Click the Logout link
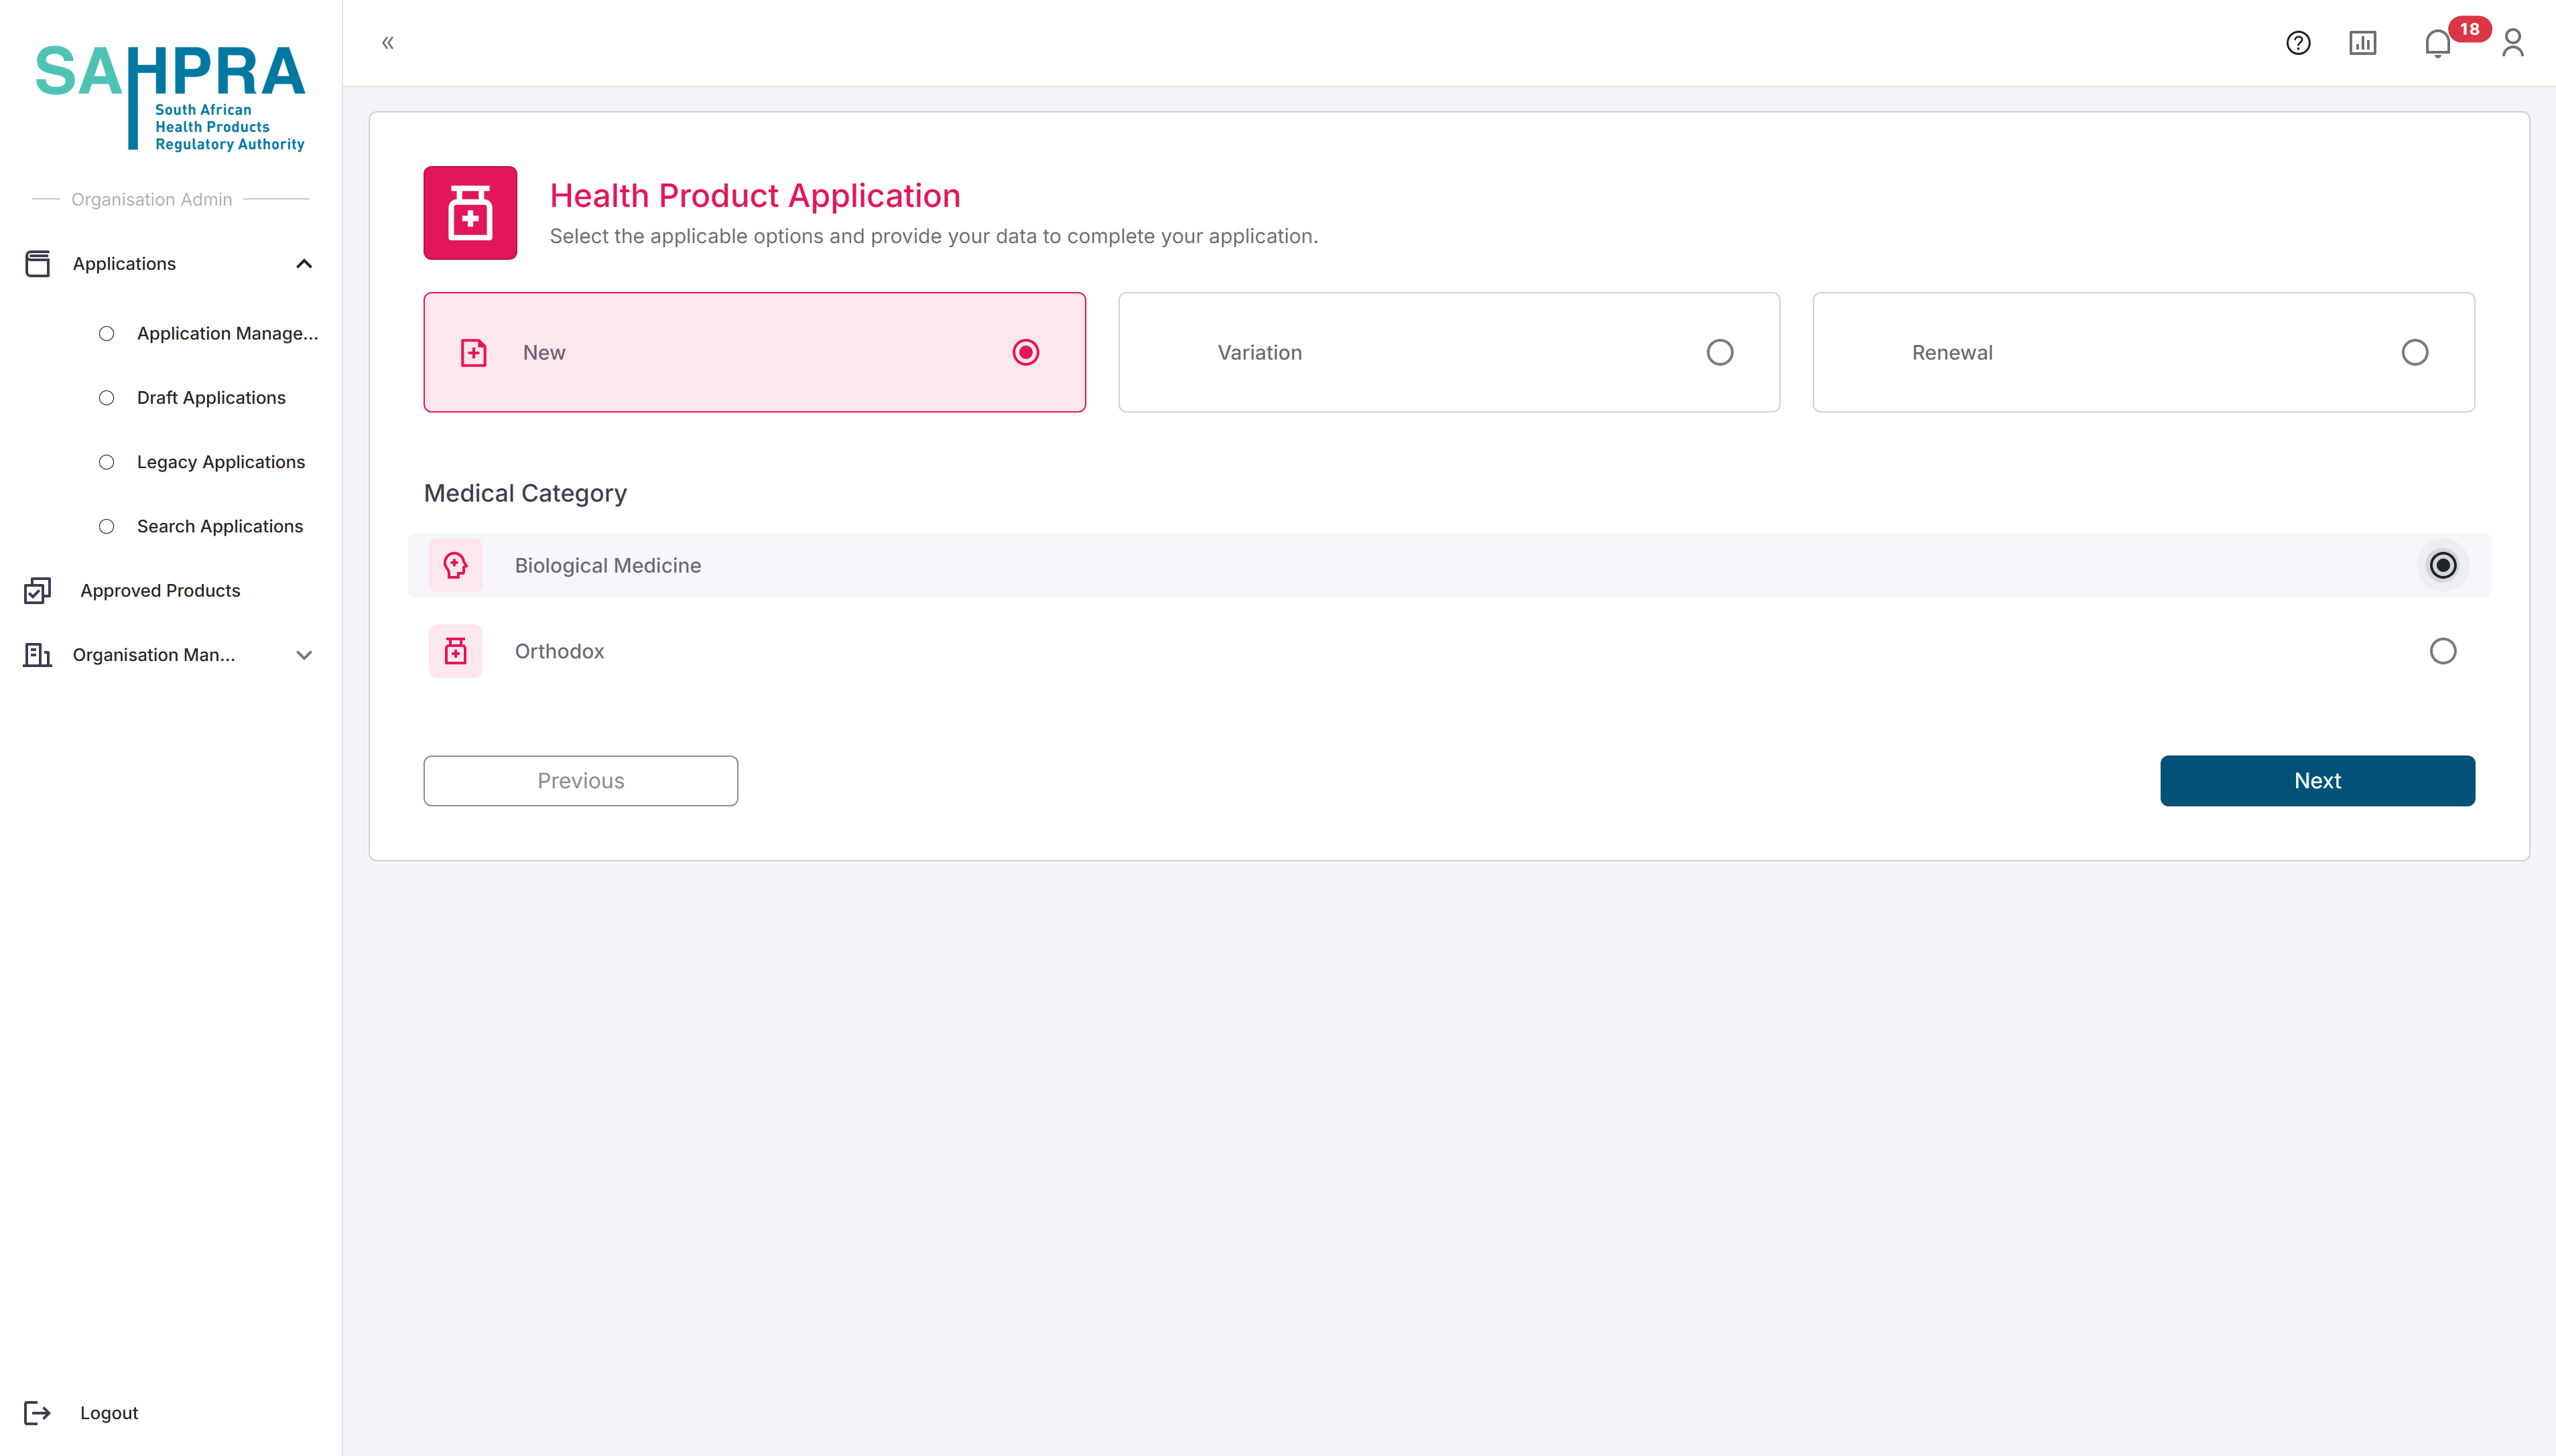The image size is (2556, 1456). click(109, 1413)
